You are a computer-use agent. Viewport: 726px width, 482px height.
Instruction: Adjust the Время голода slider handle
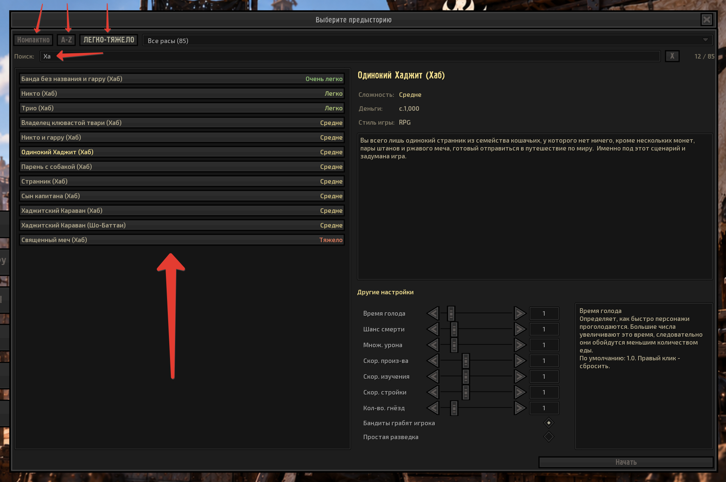451,313
